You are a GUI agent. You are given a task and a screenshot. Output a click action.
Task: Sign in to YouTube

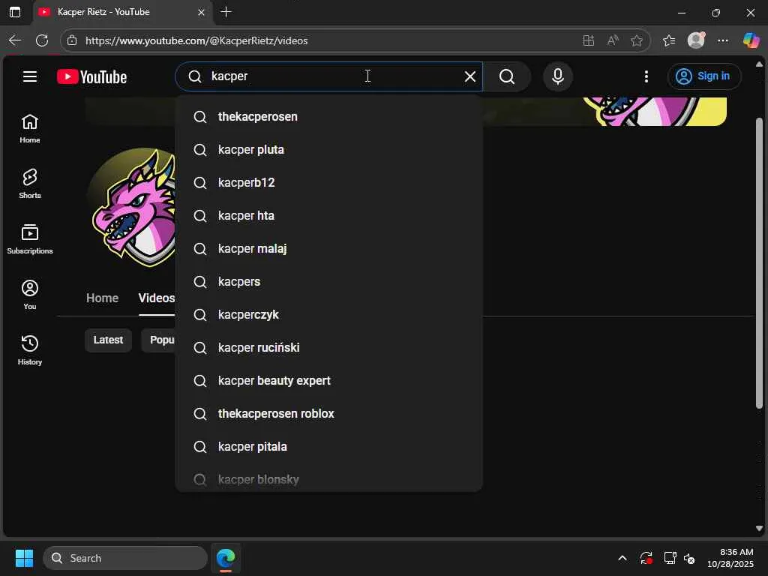click(x=703, y=76)
